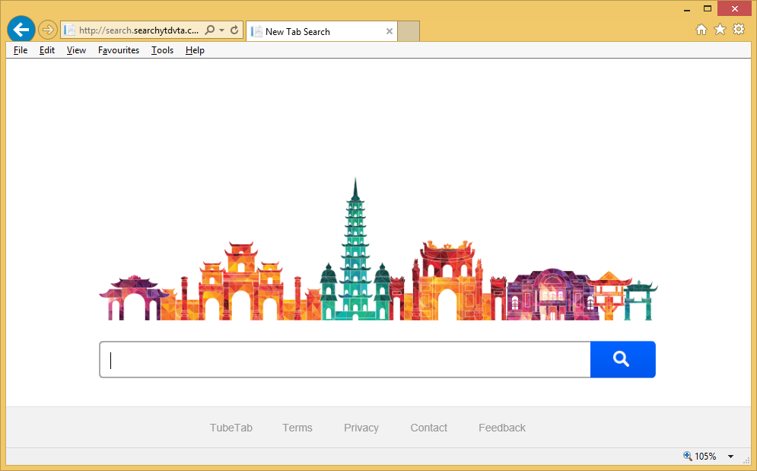Refresh the page with the reload icon
757x471 pixels.
coord(234,30)
